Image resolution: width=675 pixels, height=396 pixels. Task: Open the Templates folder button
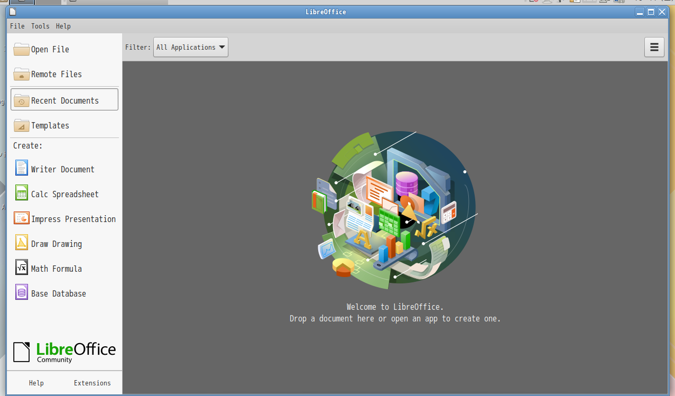64,125
